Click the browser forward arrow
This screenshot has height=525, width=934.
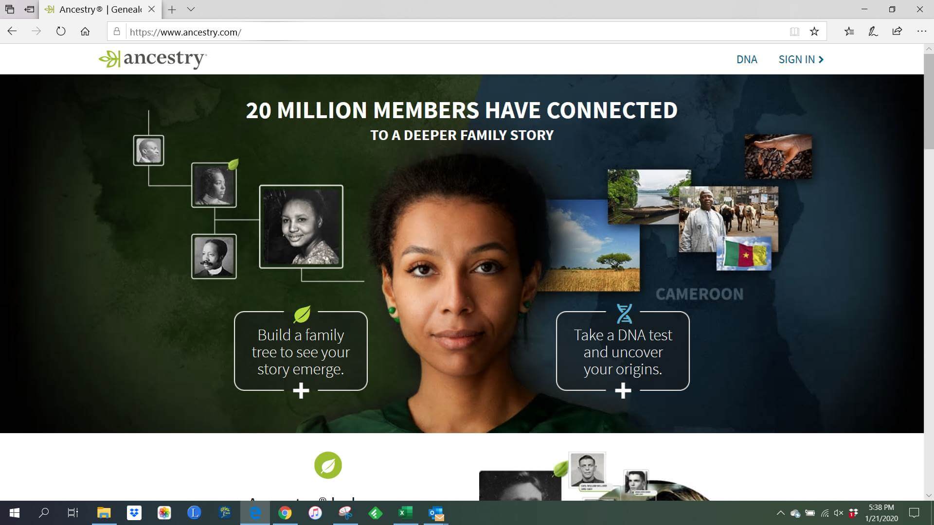click(x=36, y=32)
